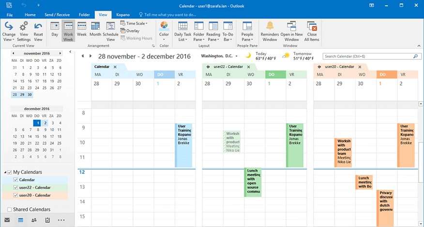Click Reset View icon
424x227 pixels.
click(38, 30)
